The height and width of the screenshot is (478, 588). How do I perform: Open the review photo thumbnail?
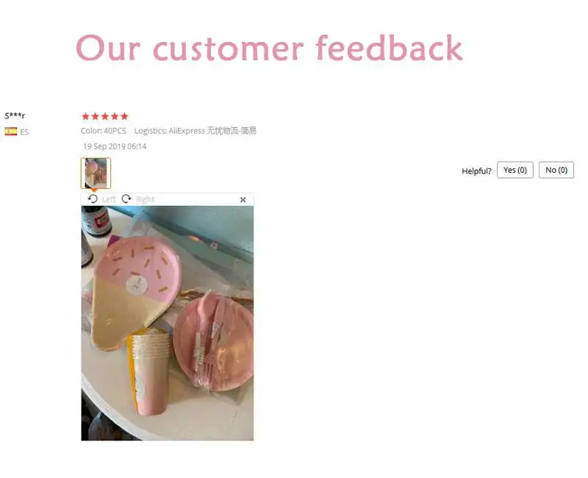click(x=96, y=173)
